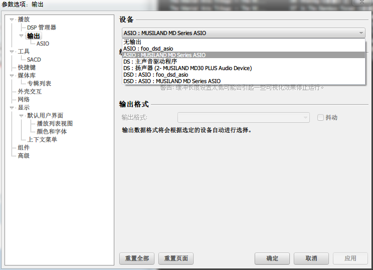Select the ASIO tree item under 输出

(43, 44)
